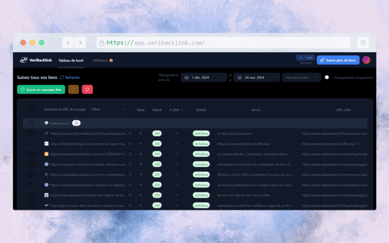This screenshot has height=243, width=389.
Task: Check the easy-forma row checkbox
Action: 32,164
